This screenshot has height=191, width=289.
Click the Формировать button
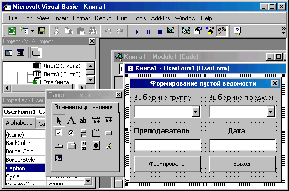[167, 164]
